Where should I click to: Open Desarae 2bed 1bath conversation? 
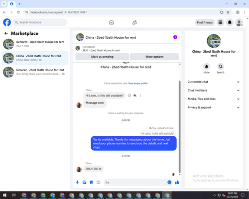coord(35,72)
